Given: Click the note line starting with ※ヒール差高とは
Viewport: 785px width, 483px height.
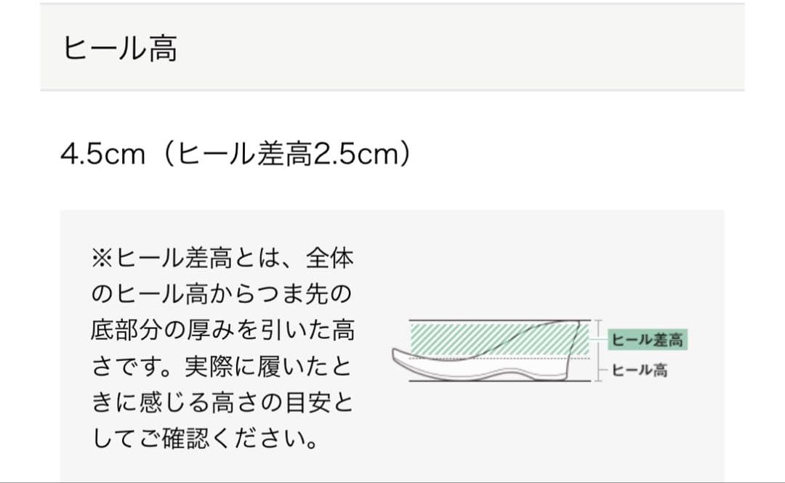Looking at the screenshot, I should point(222,259).
